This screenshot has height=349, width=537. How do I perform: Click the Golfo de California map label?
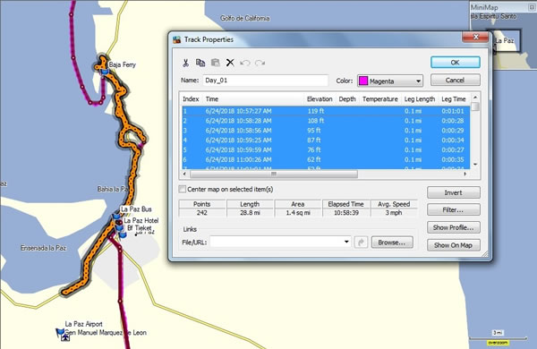pyautogui.click(x=245, y=18)
